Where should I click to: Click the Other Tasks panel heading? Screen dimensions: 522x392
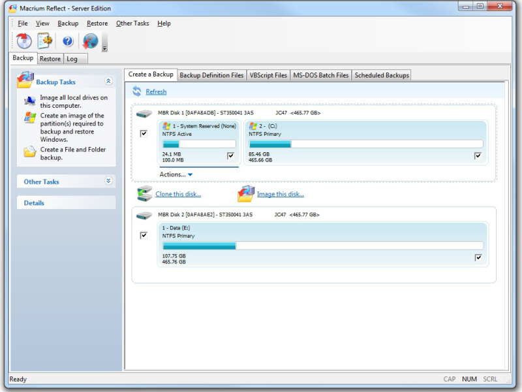(41, 182)
